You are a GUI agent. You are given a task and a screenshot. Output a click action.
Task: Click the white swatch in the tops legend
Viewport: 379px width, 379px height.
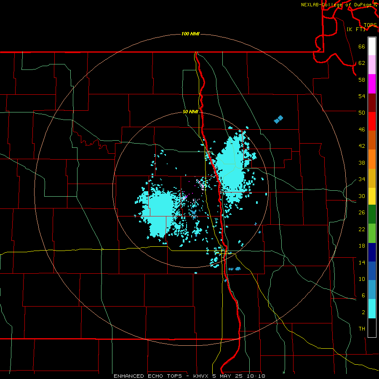coord(372,46)
